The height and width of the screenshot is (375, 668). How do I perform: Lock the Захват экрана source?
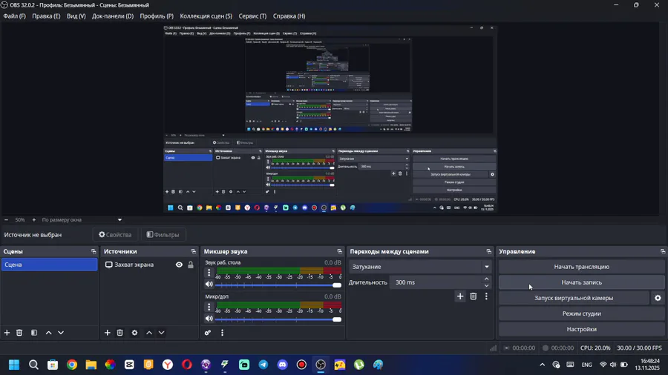coord(191,265)
